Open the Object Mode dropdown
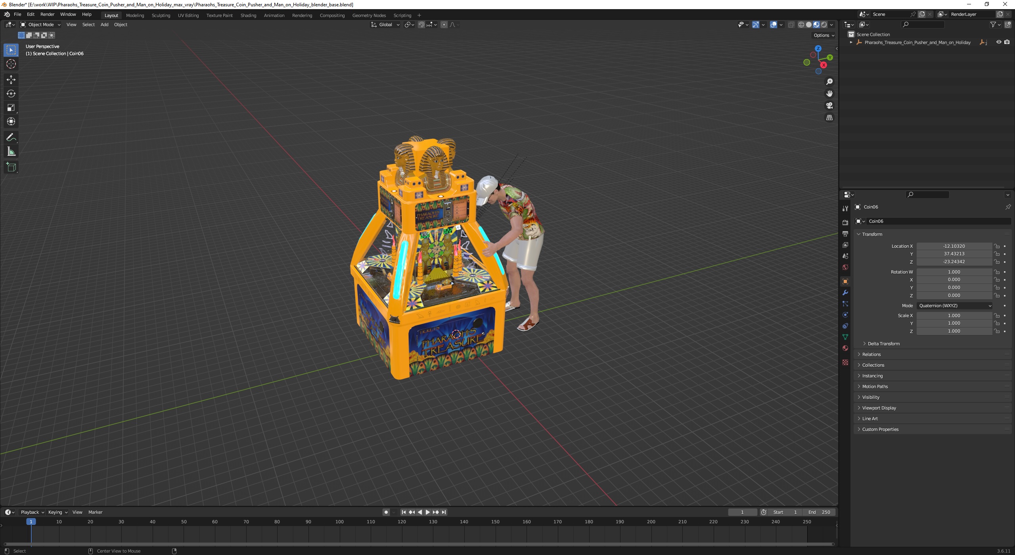The width and height of the screenshot is (1015, 555). pos(40,25)
